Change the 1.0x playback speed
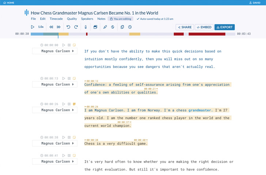The height and width of the screenshot is (175, 266). [x=41, y=27]
